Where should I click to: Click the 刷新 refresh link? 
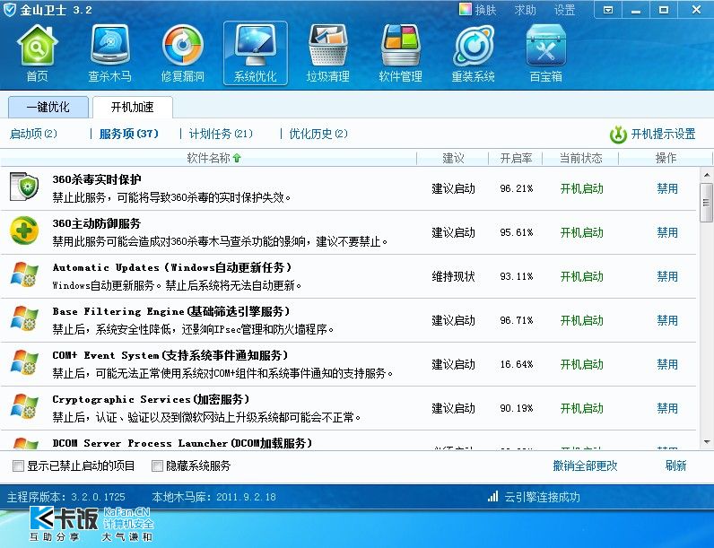pyautogui.click(x=675, y=465)
